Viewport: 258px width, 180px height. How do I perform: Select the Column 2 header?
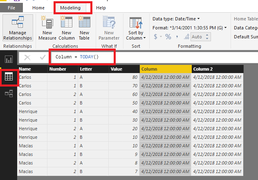(218, 69)
